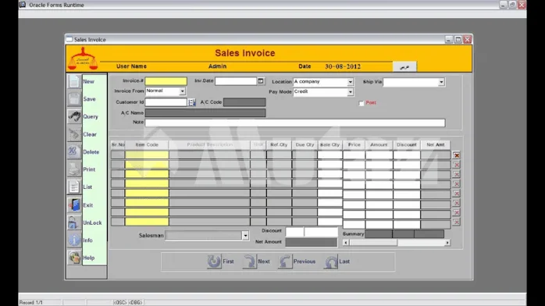Click the Discount percentage input field
The height and width of the screenshot is (306, 545).
(294, 232)
